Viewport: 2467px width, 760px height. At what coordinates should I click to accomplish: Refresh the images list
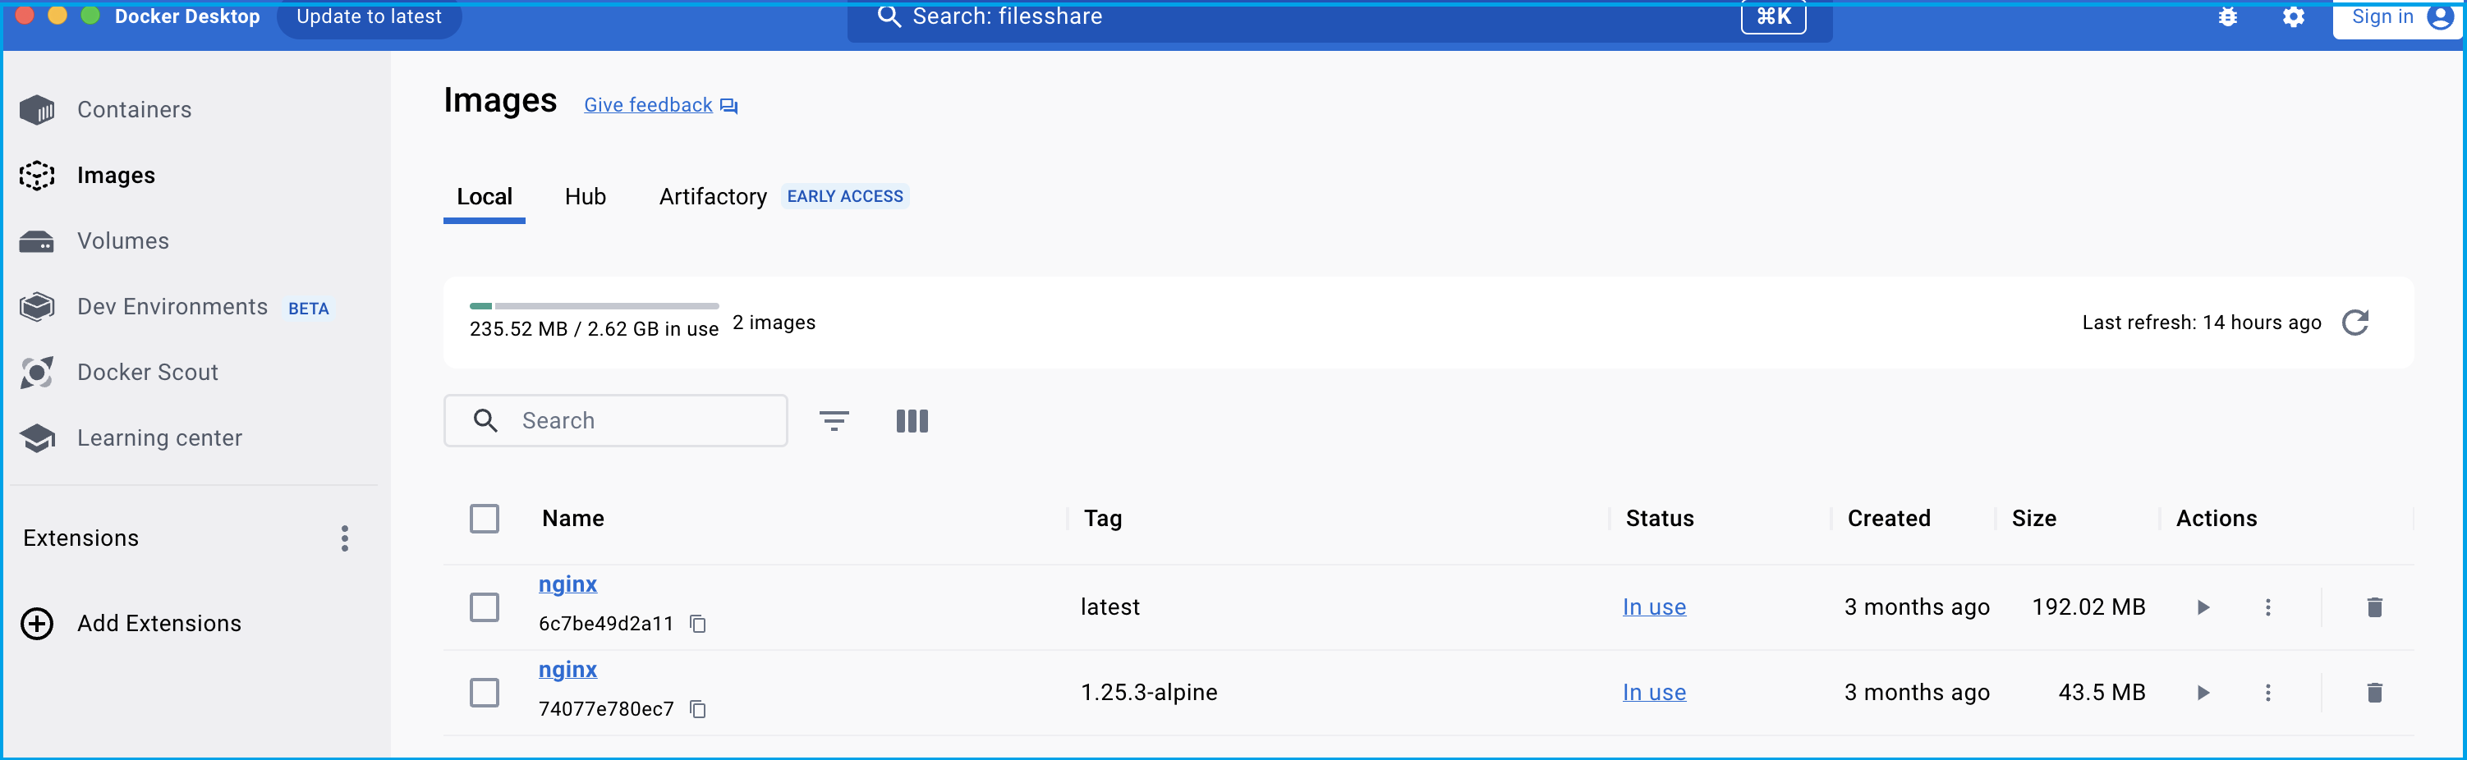coord(2355,323)
